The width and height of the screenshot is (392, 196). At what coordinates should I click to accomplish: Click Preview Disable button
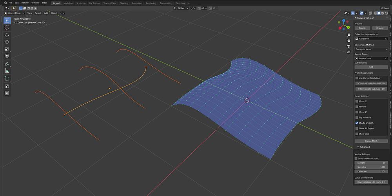tap(380, 28)
